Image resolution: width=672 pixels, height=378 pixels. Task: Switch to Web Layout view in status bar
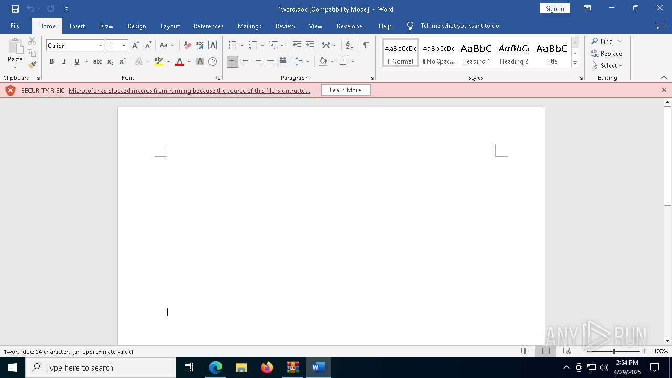(x=566, y=351)
